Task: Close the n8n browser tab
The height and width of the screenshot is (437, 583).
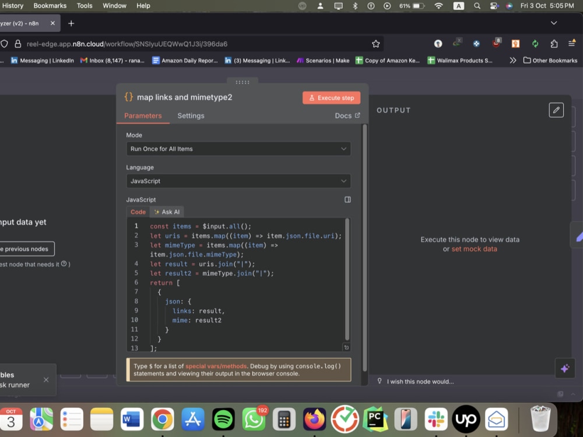Action: pos(53,23)
